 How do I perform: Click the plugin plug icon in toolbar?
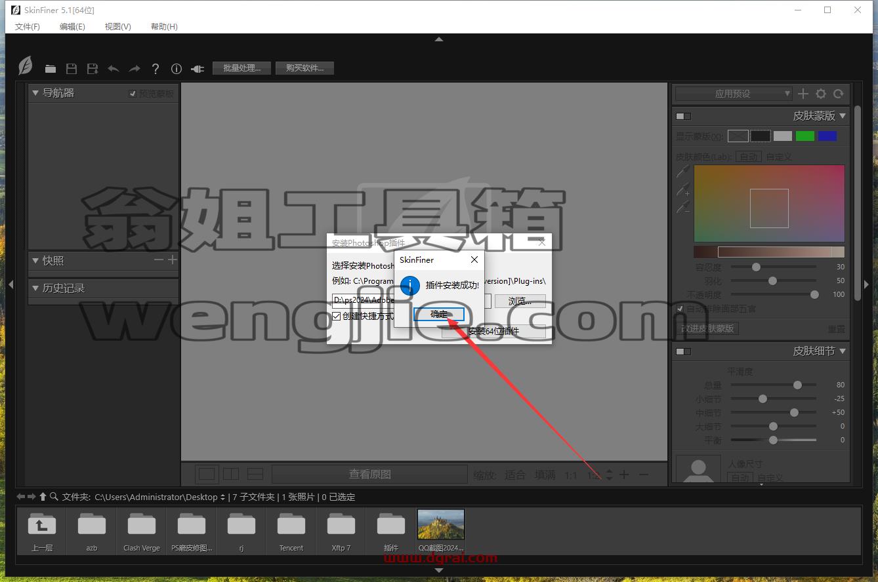(198, 68)
